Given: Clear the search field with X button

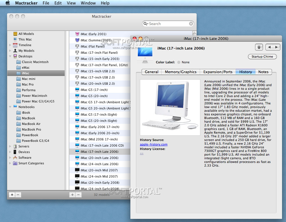Looking at the screenshot, I should (x=191, y=24).
